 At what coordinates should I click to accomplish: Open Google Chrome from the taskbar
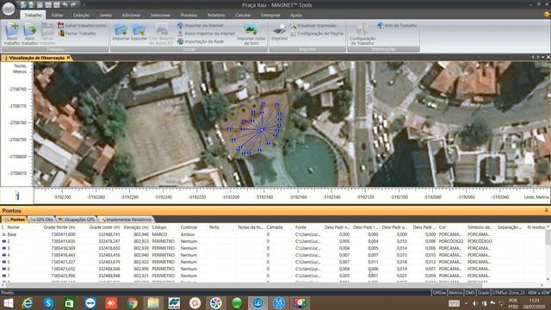click(132, 303)
